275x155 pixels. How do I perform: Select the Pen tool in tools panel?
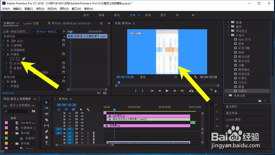46,131
